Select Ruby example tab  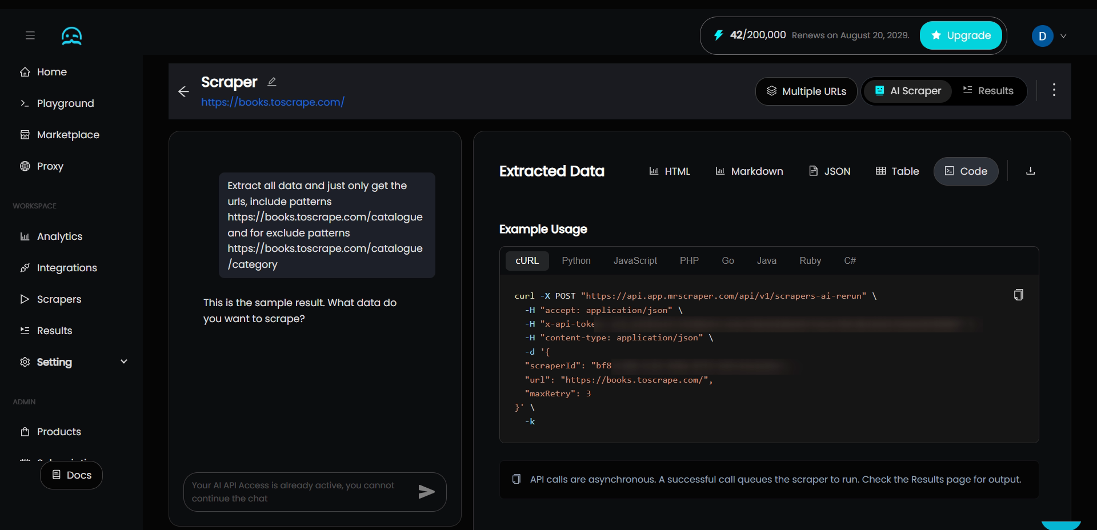coord(810,260)
